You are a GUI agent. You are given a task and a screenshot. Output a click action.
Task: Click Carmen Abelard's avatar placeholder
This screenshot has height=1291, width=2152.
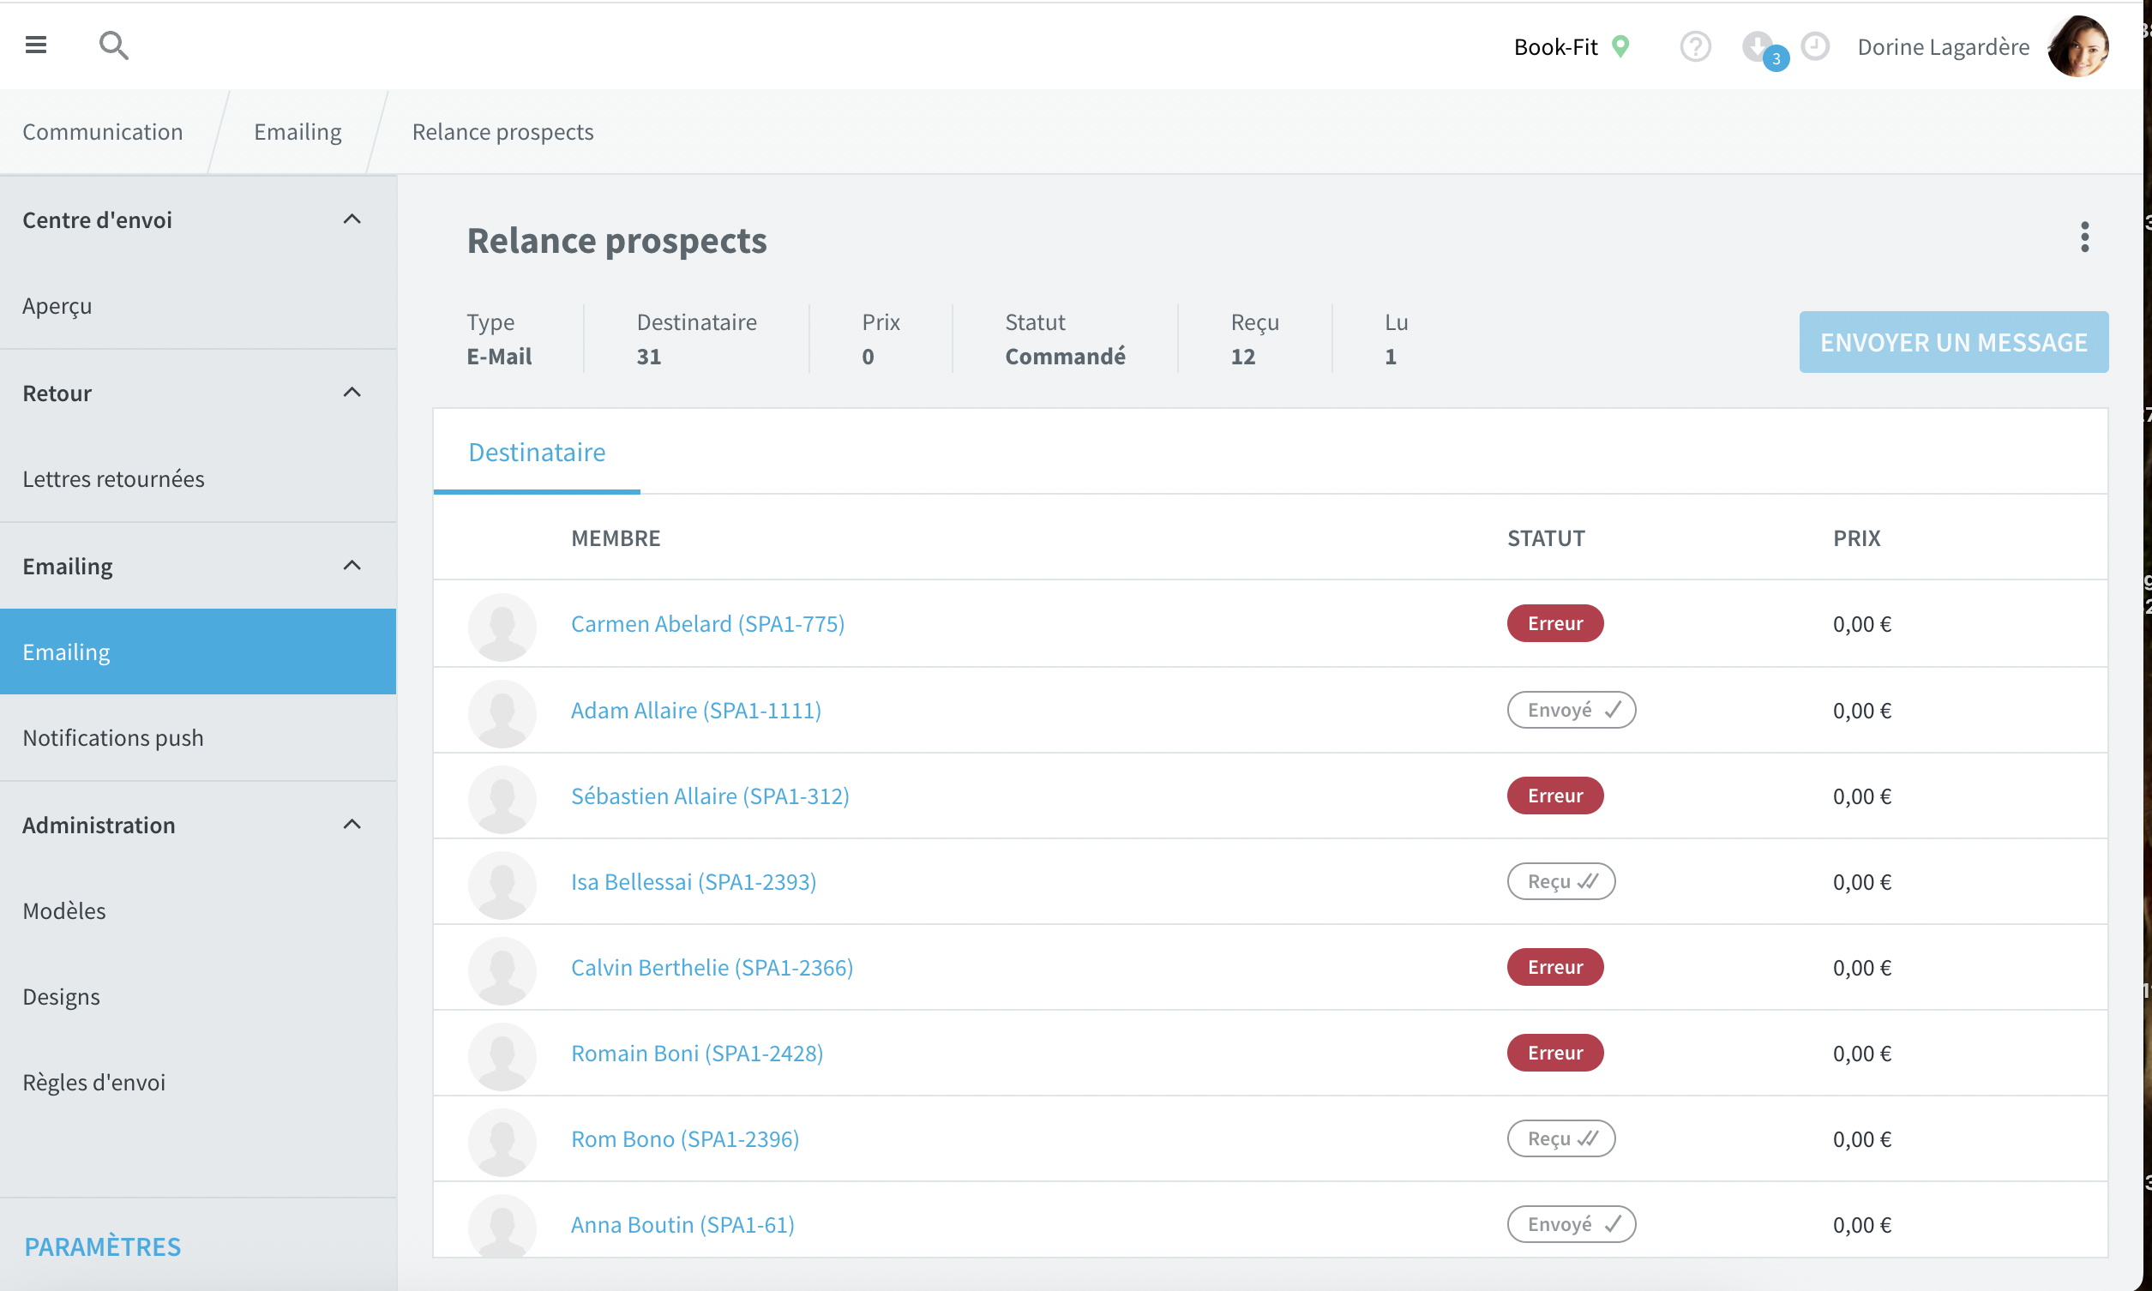(x=502, y=627)
